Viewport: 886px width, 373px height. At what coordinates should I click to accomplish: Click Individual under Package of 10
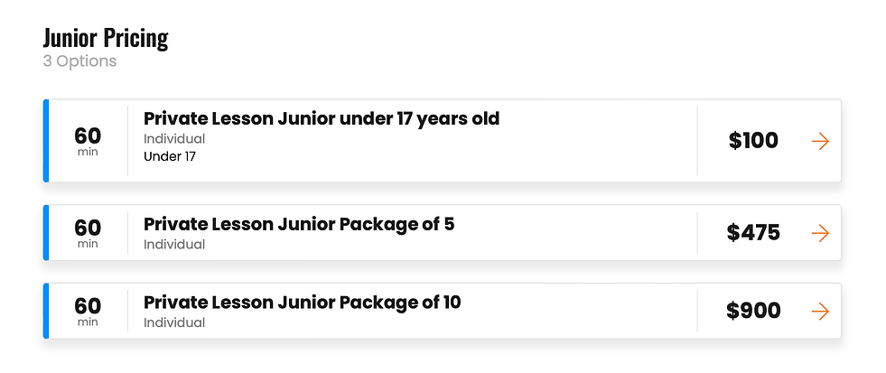pos(174,322)
